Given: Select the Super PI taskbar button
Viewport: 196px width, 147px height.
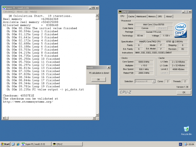Looking at the screenshot, I should click(x=36, y=144).
